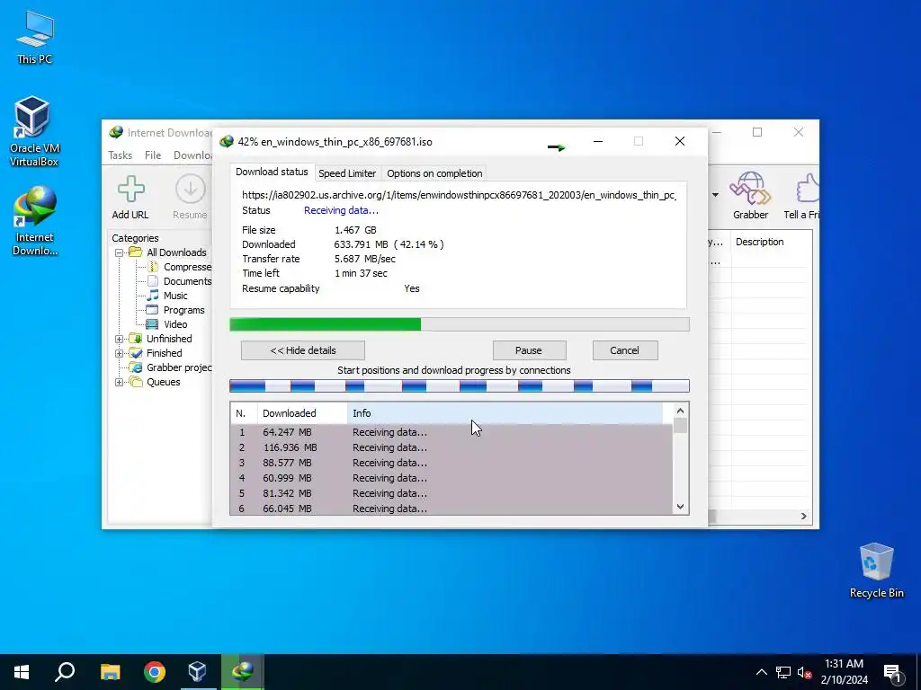Image resolution: width=921 pixels, height=690 pixels.
Task: Open the Downloads menu in IDM
Action: pos(192,155)
